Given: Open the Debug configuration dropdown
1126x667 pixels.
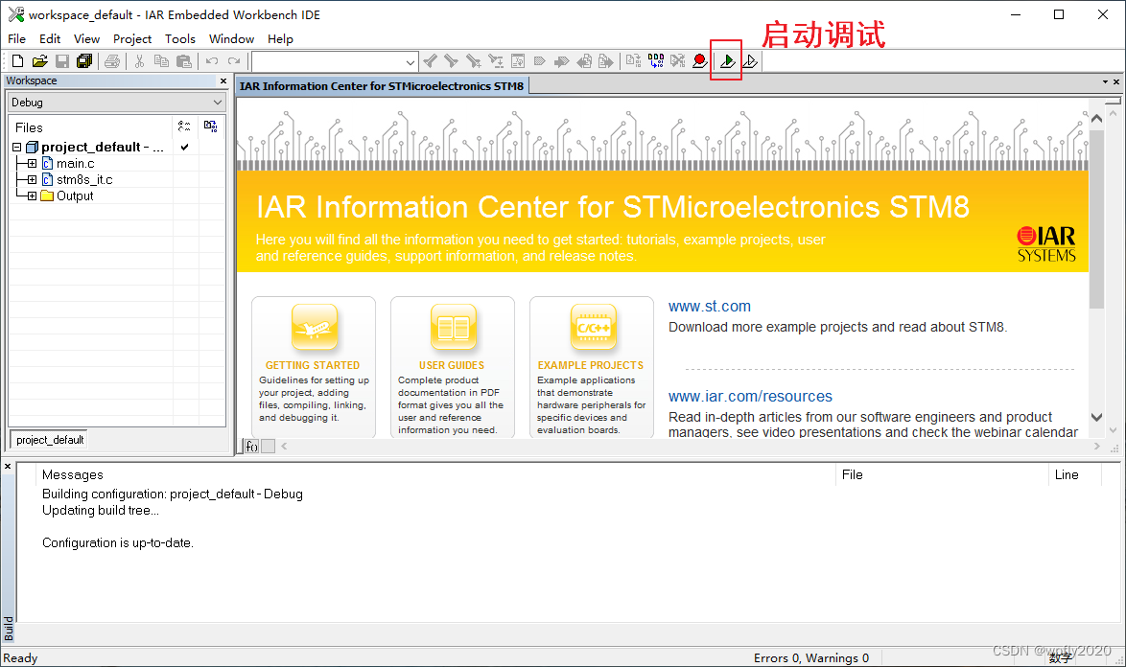Looking at the screenshot, I should (218, 102).
